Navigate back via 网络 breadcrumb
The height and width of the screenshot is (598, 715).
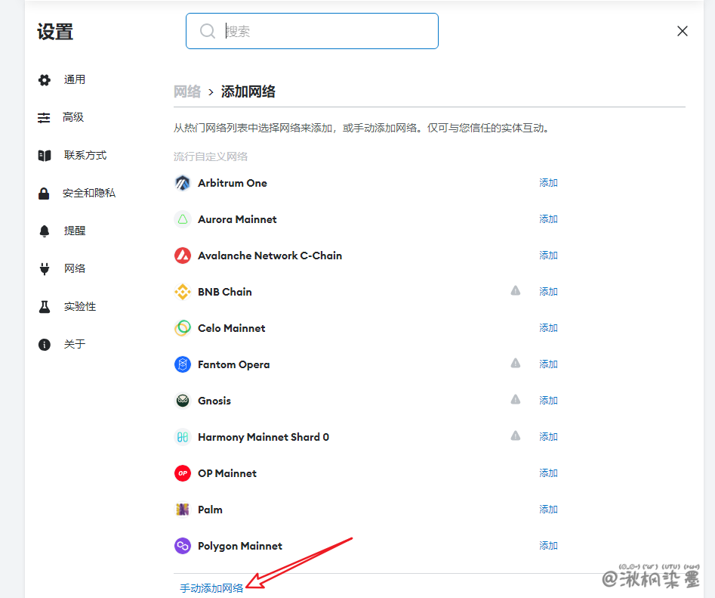[187, 92]
